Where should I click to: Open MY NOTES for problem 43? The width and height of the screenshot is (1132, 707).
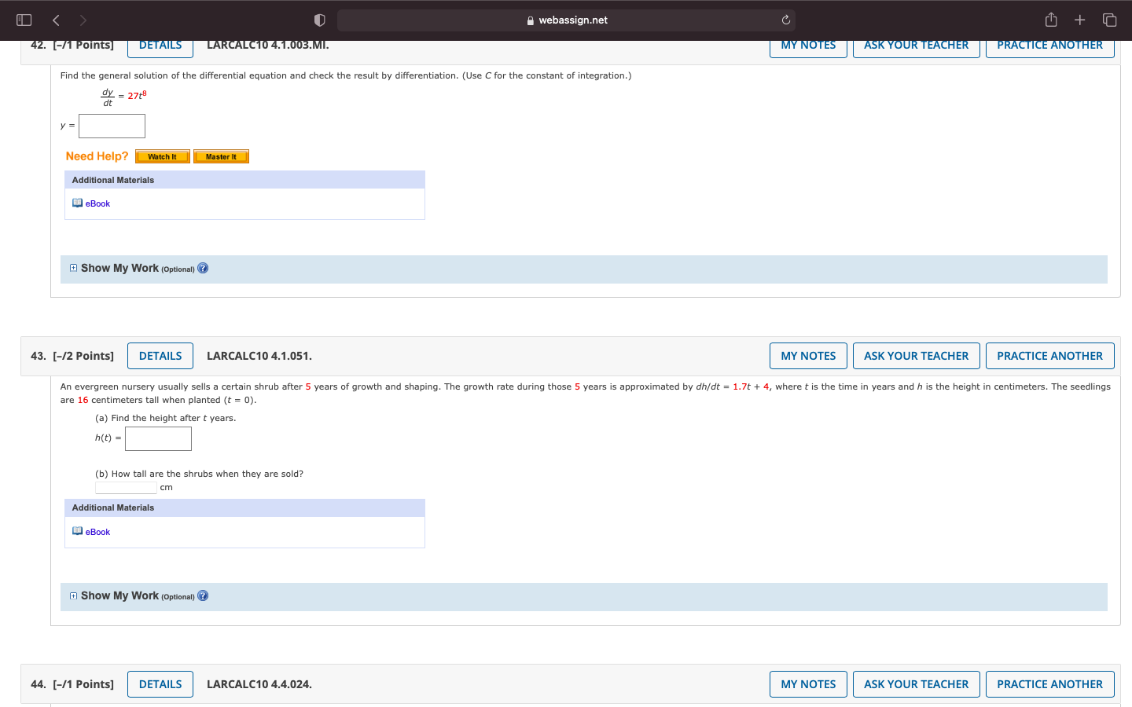tap(808, 355)
